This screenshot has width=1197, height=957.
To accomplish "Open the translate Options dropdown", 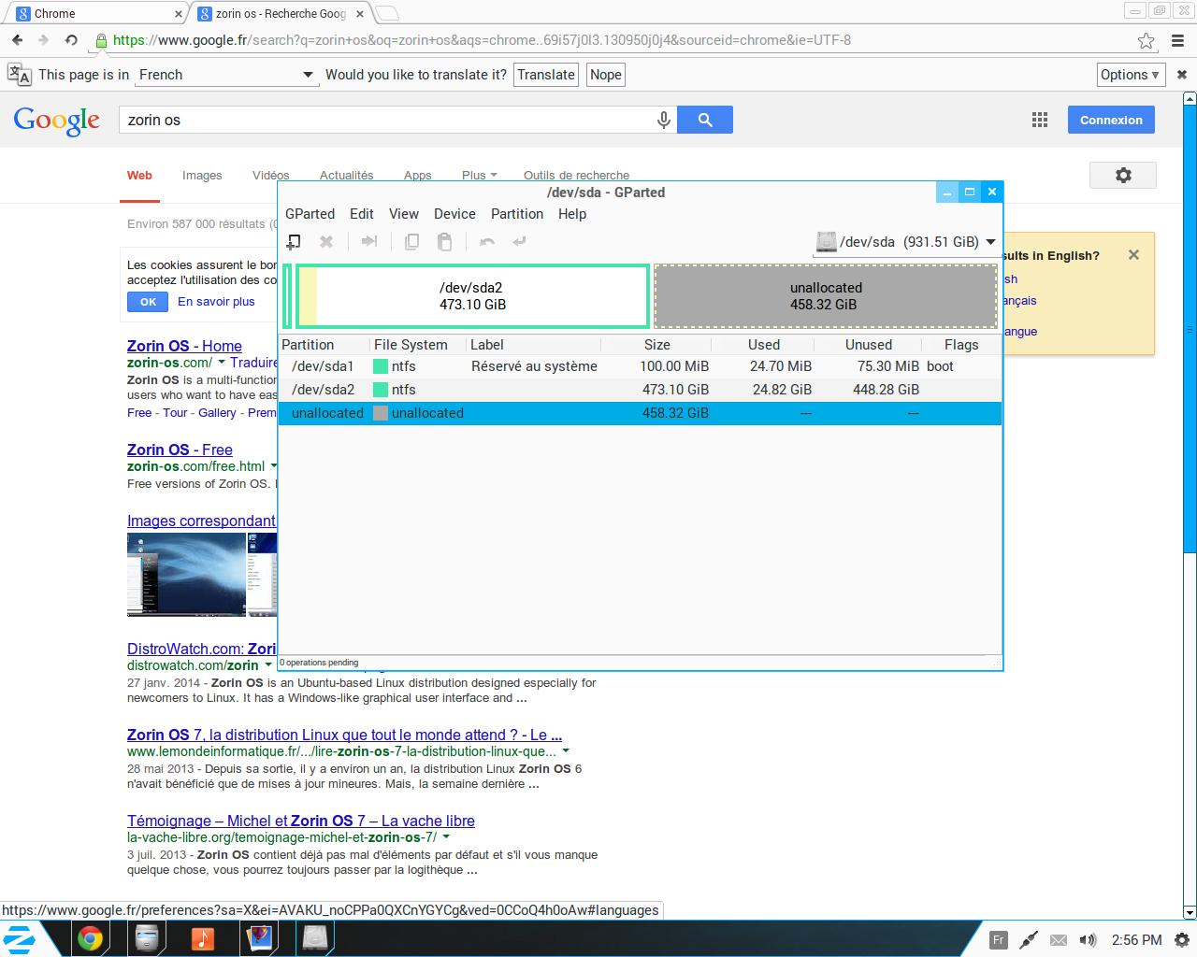I will 1130,75.
